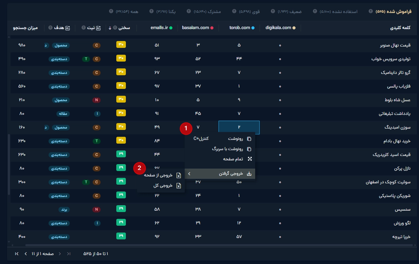Click the green dot beside emalls.ir
The image size is (419, 264).
point(171,28)
